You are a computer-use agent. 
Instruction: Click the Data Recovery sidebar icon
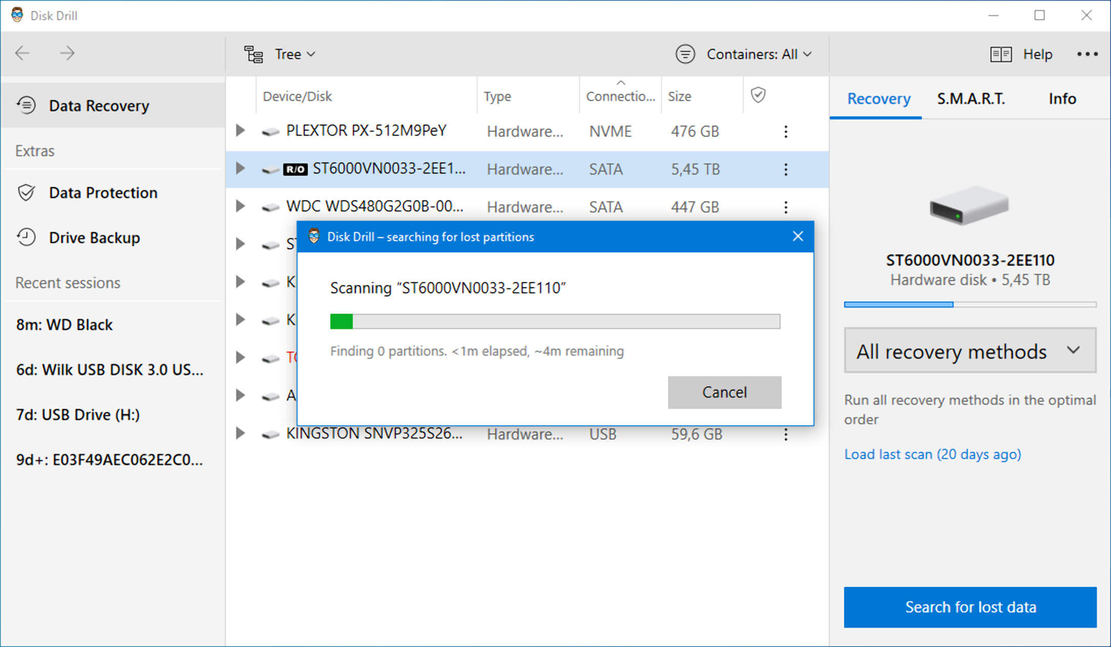pyautogui.click(x=26, y=105)
